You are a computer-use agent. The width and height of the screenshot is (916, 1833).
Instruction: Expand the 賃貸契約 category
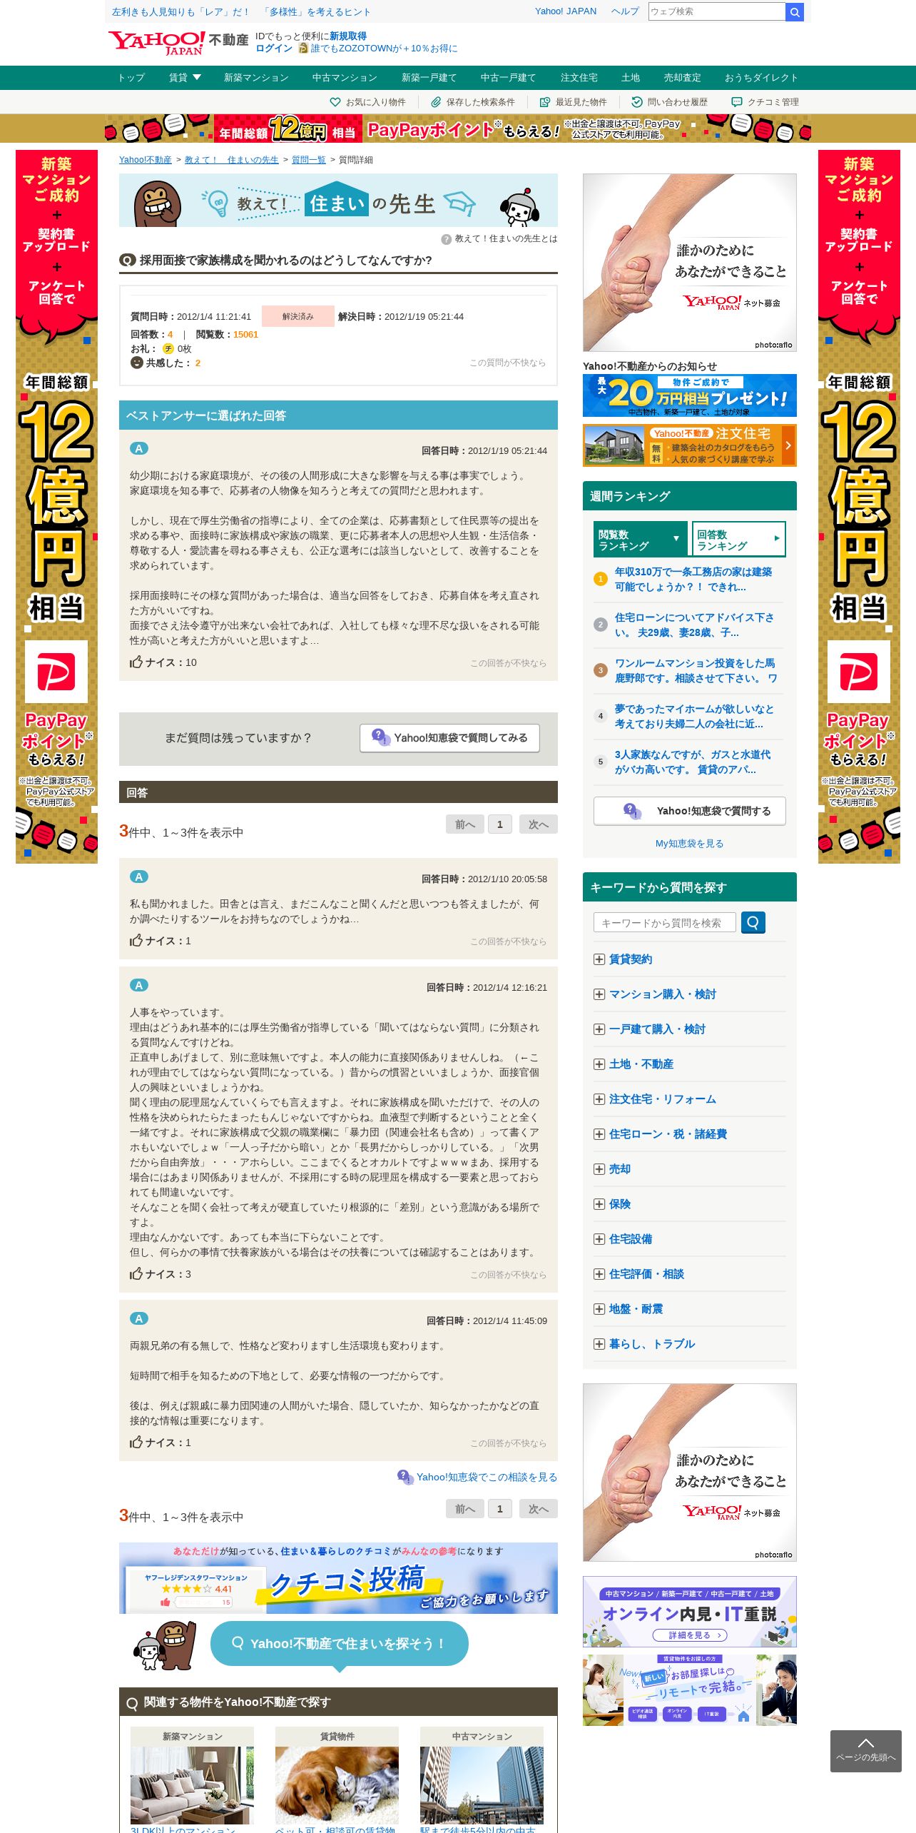tap(599, 959)
